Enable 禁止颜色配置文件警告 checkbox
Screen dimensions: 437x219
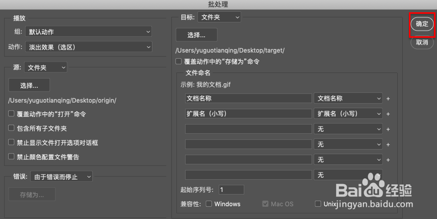[11, 156]
